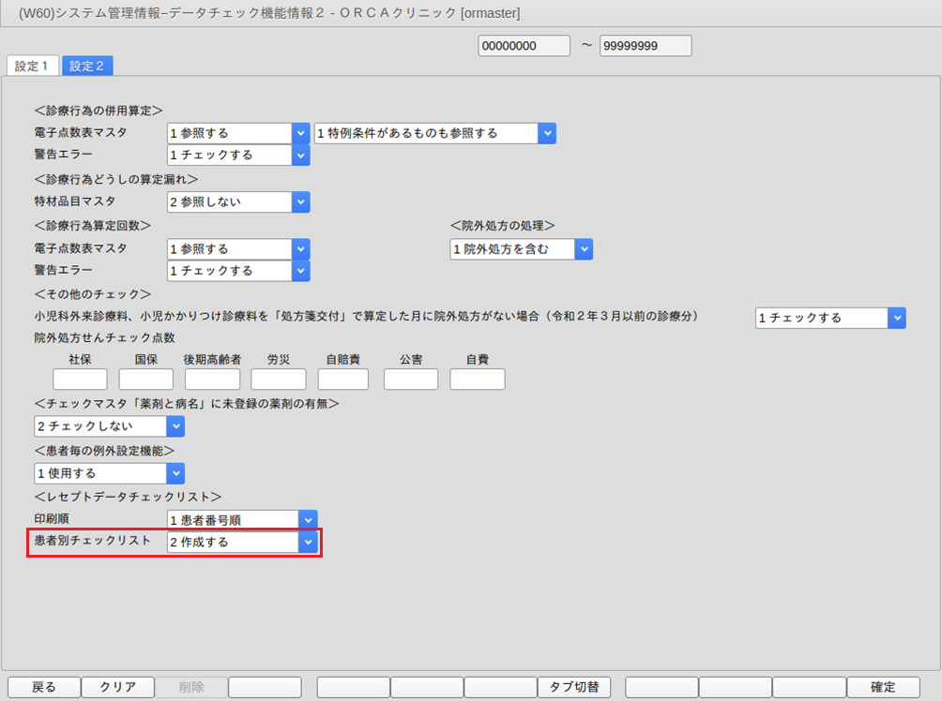Expand the 印刷順 dropdown

coord(308,519)
